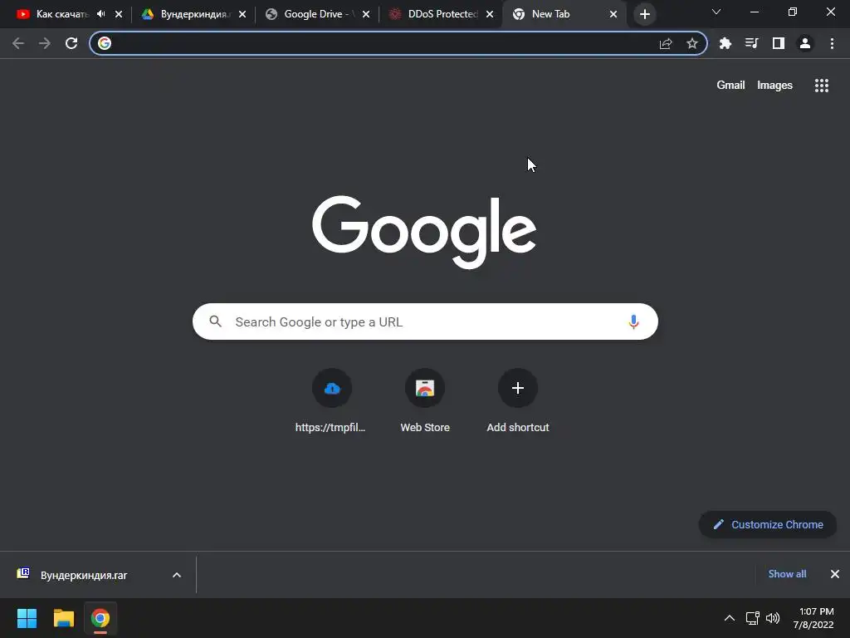
Task: Close the downloads bar
Action: pos(835,574)
